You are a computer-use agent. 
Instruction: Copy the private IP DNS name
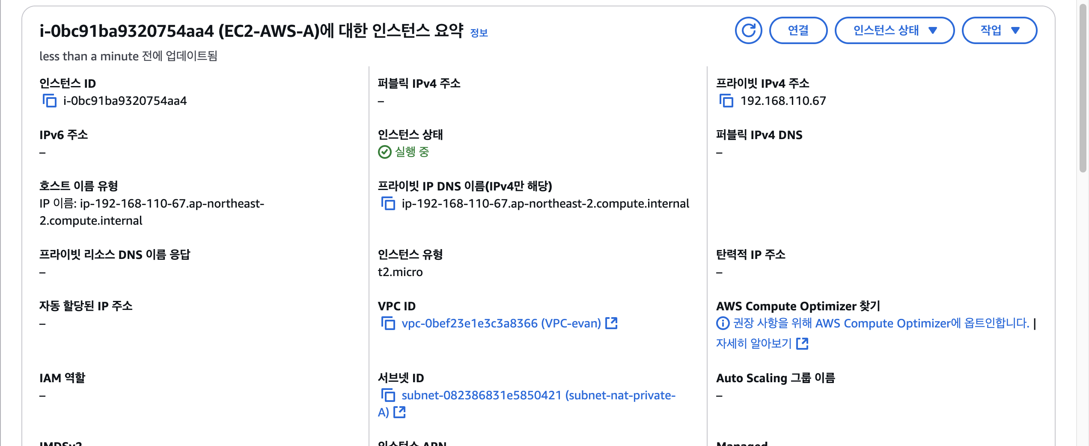pos(388,203)
